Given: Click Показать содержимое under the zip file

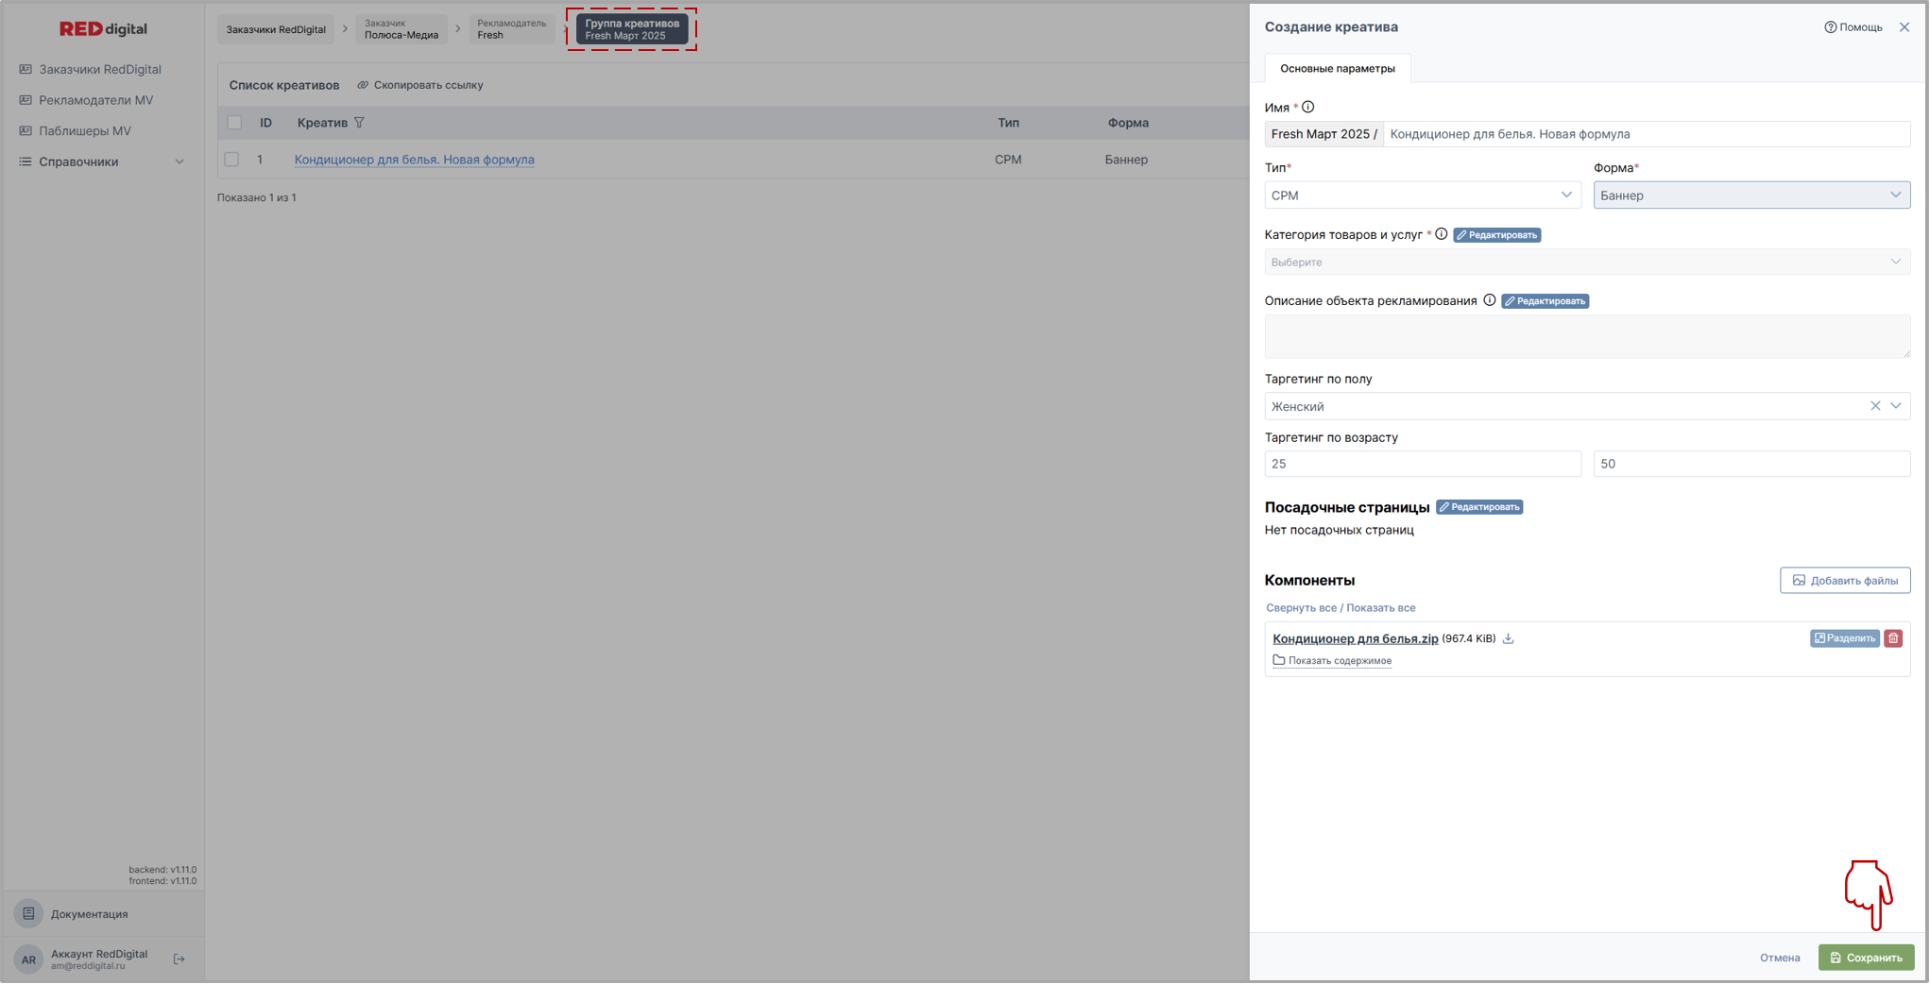Looking at the screenshot, I should tap(1339, 661).
